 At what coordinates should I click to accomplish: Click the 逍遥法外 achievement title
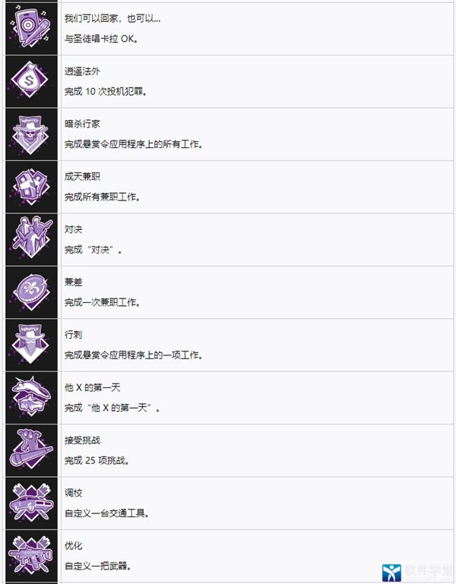coord(82,71)
